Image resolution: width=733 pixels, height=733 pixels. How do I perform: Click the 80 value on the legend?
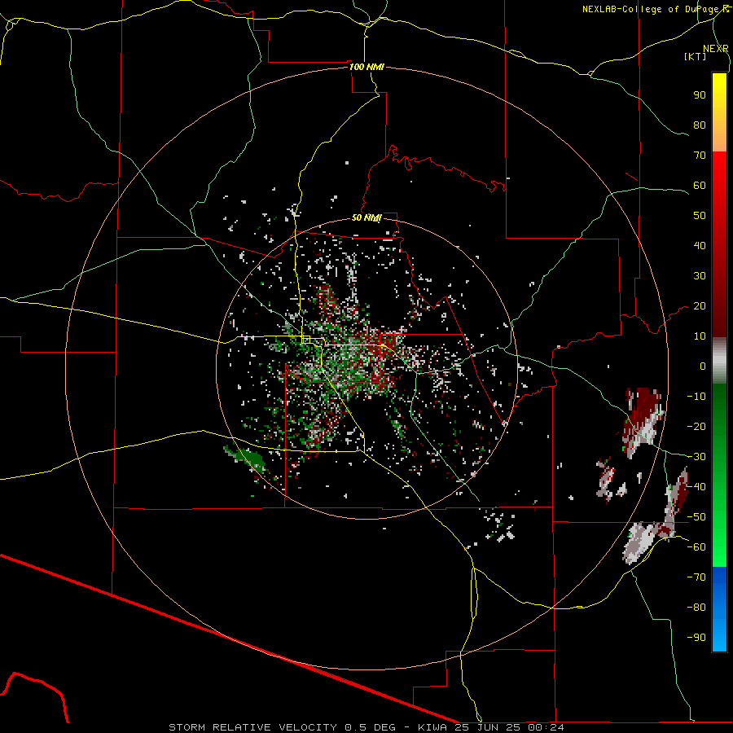tap(700, 125)
